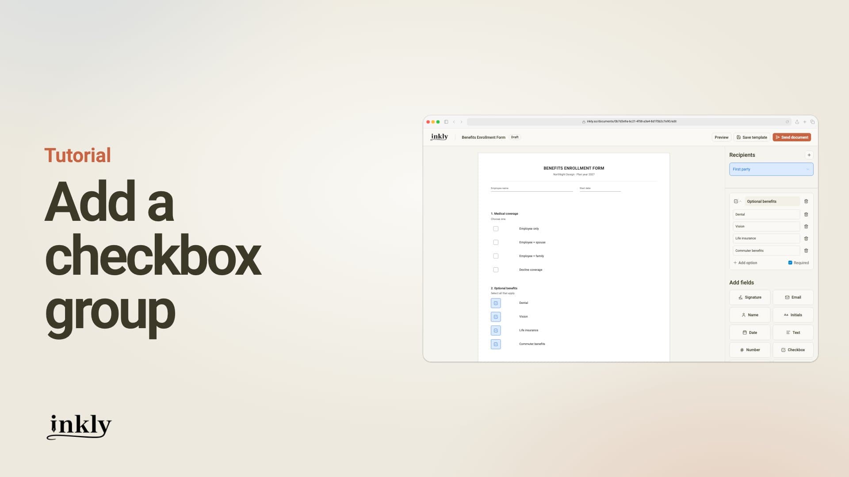Reload the page with the refresh icon
The height and width of the screenshot is (477, 849).
tap(787, 122)
